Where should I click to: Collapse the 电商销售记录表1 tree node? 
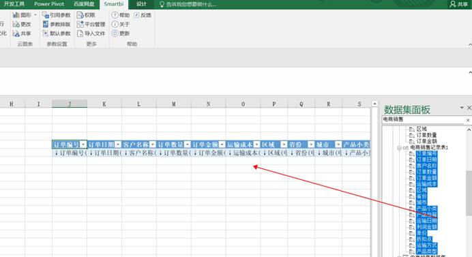pos(399,148)
